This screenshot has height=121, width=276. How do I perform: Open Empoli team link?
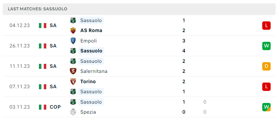89,41
